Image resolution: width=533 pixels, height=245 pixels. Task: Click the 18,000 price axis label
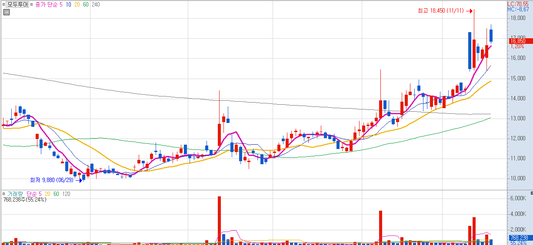pyautogui.click(x=518, y=18)
